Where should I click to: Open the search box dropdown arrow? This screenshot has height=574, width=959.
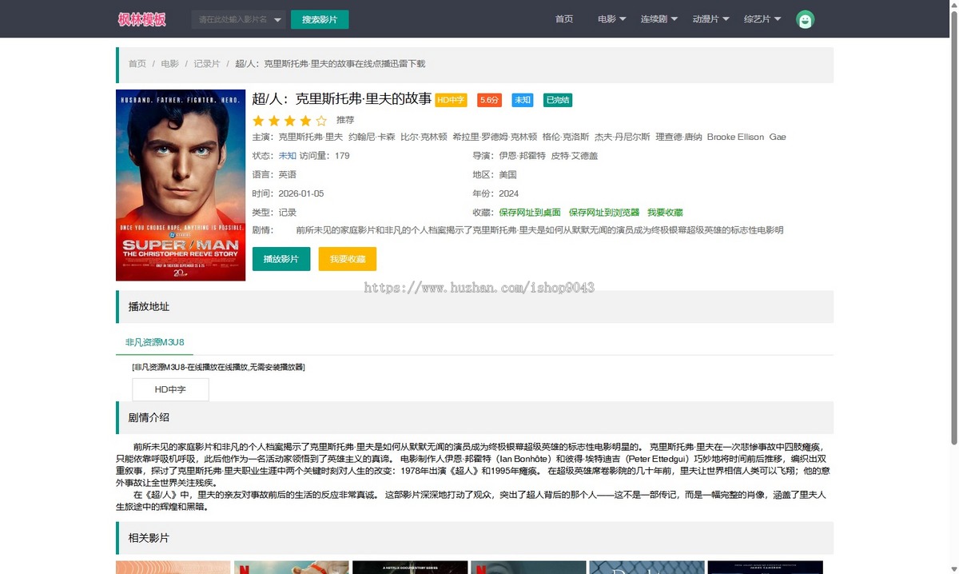277,19
